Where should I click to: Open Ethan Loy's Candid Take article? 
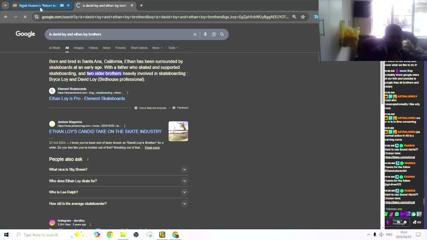click(x=105, y=131)
